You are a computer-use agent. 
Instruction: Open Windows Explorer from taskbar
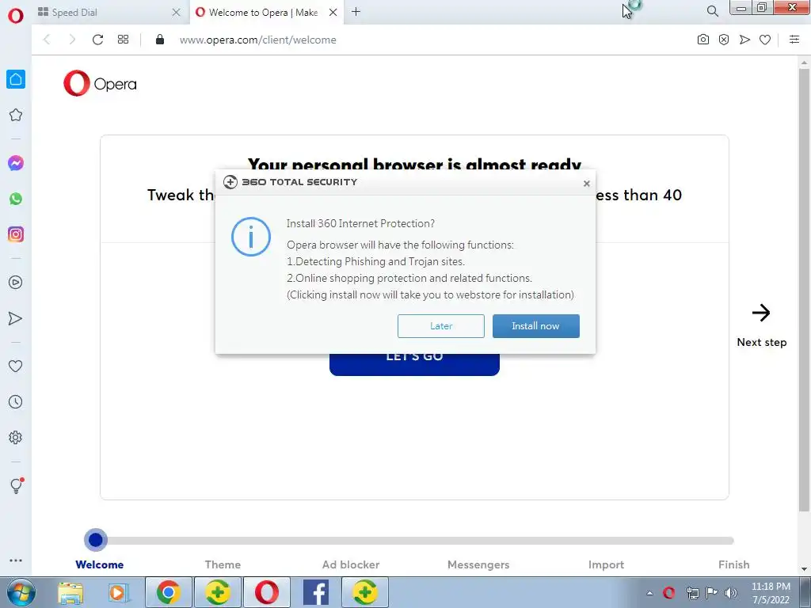point(70,593)
